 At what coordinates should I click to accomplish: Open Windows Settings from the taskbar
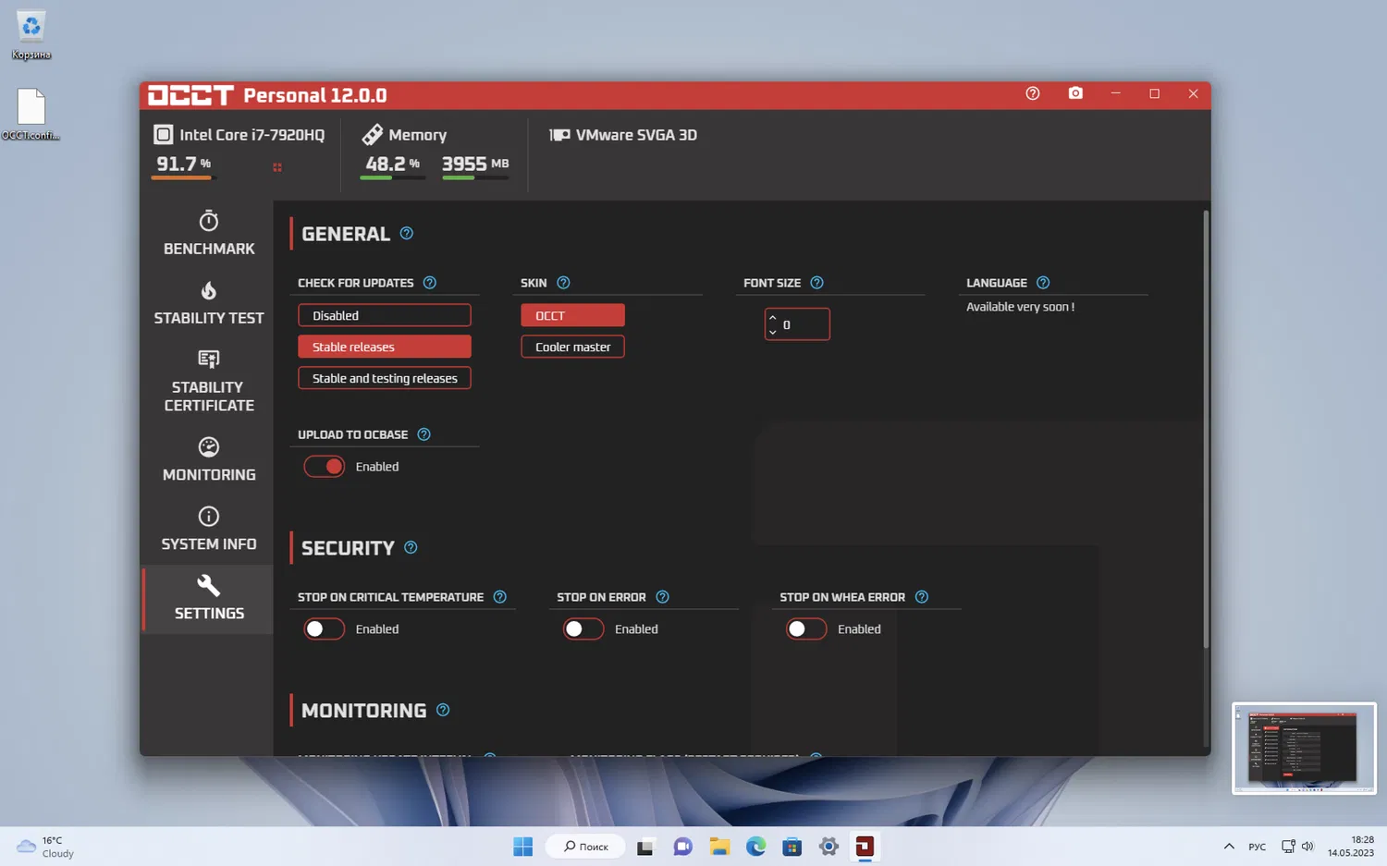tap(829, 847)
